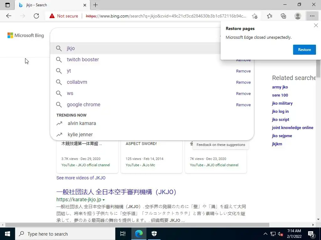Open the tab actions menu icon
Viewport: 321px width, 240px height.
[x=8, y=5]
